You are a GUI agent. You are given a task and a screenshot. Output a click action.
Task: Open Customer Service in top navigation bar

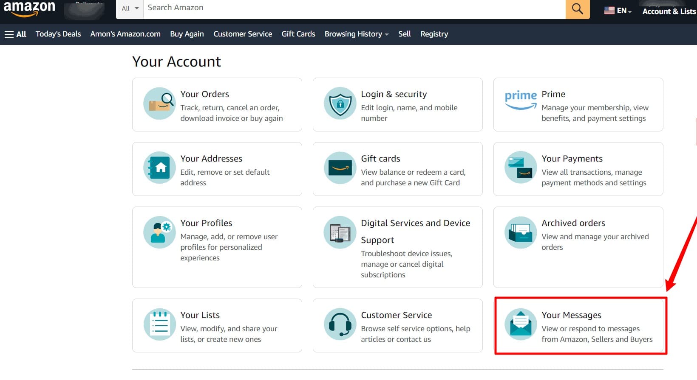click(x=243, y=34)
